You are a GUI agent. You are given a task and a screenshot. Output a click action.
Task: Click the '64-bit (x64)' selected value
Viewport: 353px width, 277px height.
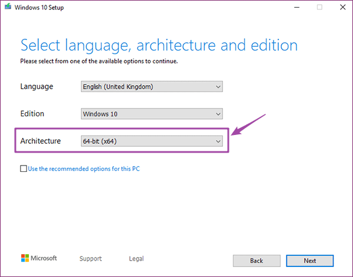100,141
